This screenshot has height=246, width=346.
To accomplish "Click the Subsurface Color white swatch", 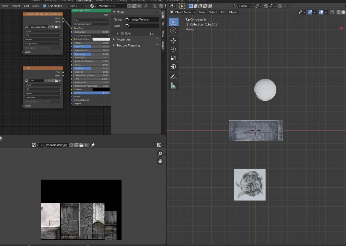I will coord(101,39).
